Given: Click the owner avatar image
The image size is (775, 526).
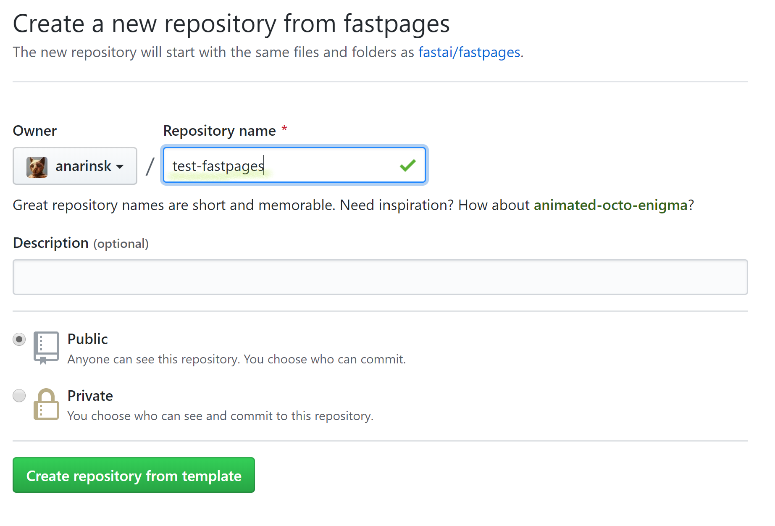Looking at the screenshot, I should pos(37,167).
